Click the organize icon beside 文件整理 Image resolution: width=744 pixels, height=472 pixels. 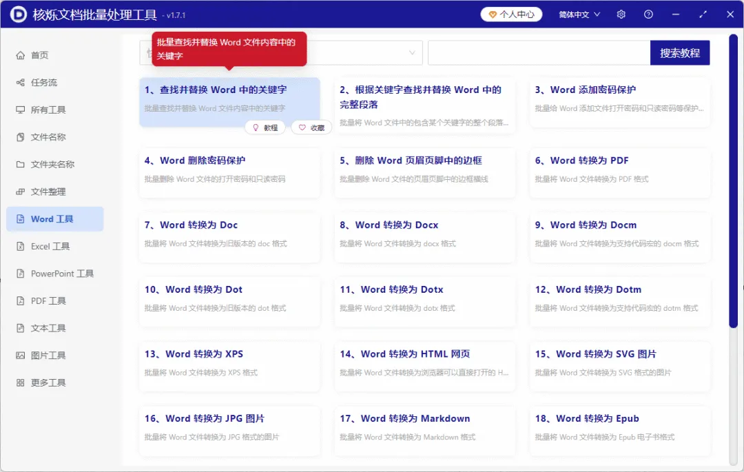[x=21, y=192]
